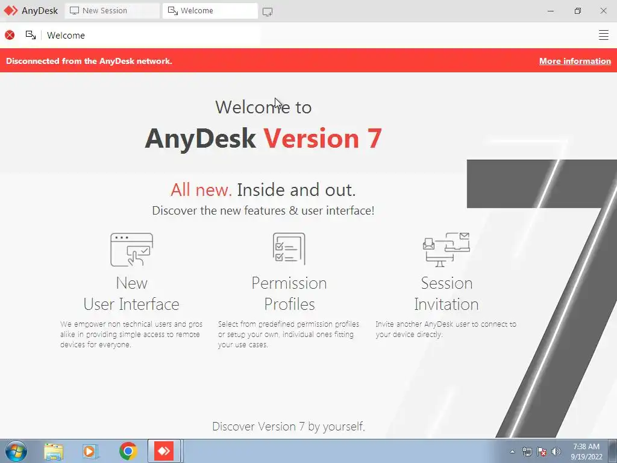Open the Action Center flag icon
This screenshot has width=617, height=463.
542,452
